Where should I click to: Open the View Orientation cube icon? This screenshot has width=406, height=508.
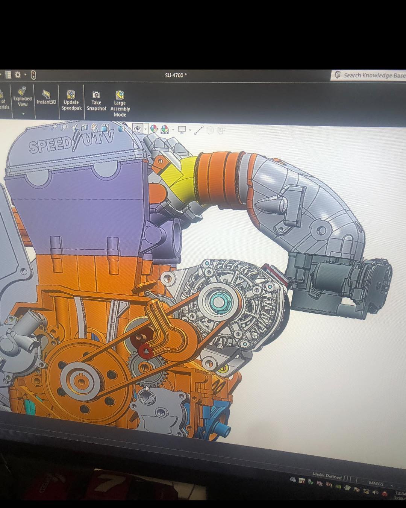click(105, 129)
